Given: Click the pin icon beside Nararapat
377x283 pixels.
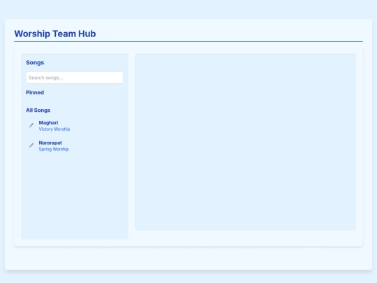Looking at the screenshot, I should pyautogui.click(x=31, y=145).
